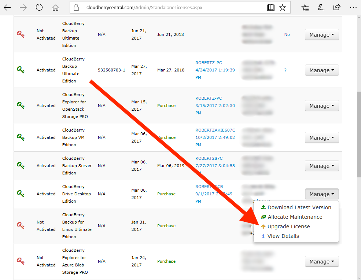Screen dimensions: 361x280
Task: Open reading view book icon
Action: pos(271,8)
